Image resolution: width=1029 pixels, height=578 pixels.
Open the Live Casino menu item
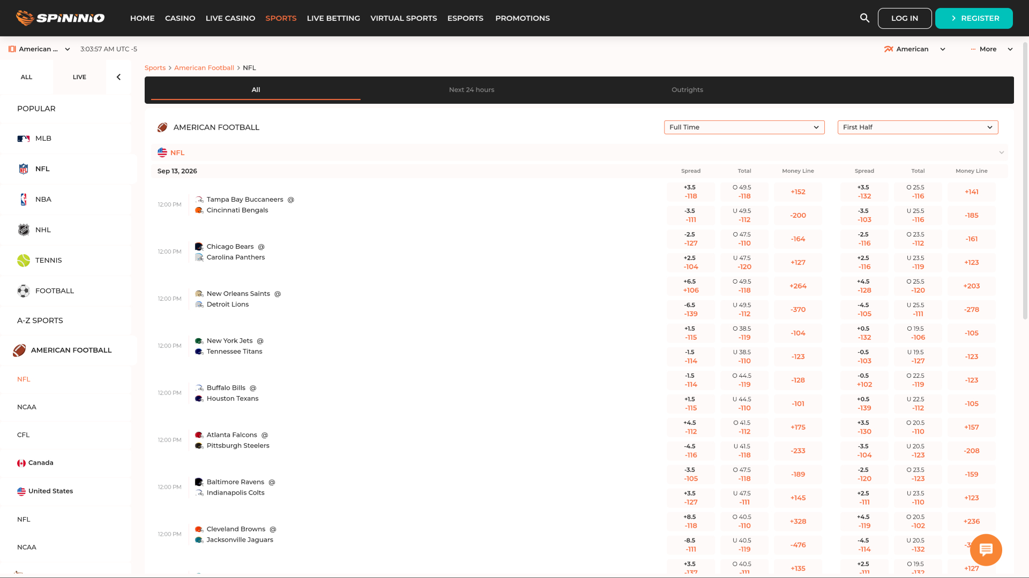click(230, 18)
